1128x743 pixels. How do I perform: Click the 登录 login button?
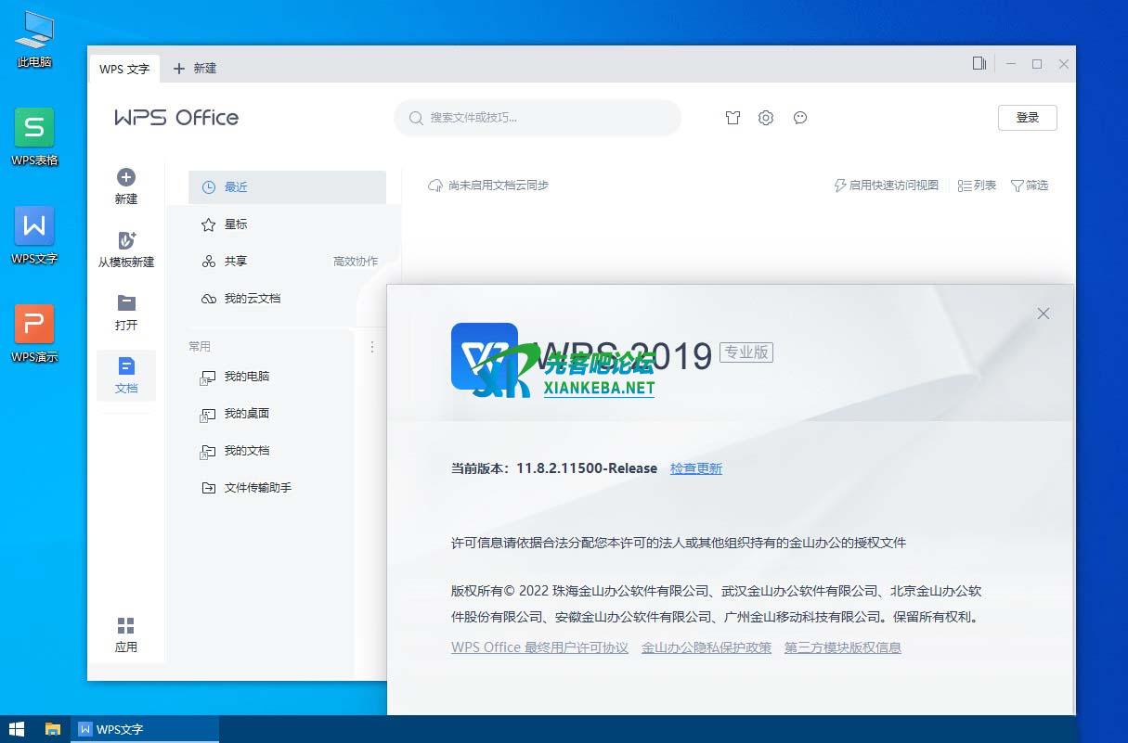point(1027,118)
